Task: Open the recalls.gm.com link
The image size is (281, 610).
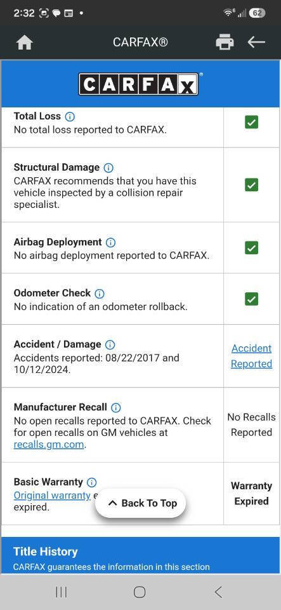Action: click(48, 445)
